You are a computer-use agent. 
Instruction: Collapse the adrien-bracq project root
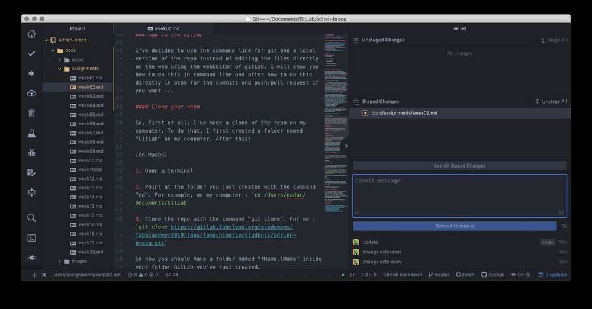pyautogui.click(x=46, y=40)
